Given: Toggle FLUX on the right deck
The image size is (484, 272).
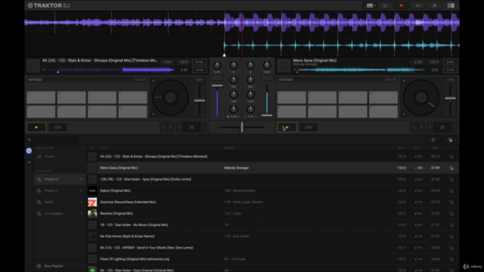Looking at the screenshot, I should click(450, 70).
